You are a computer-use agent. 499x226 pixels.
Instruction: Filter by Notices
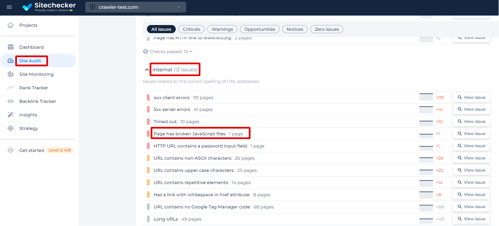[295, 29]
